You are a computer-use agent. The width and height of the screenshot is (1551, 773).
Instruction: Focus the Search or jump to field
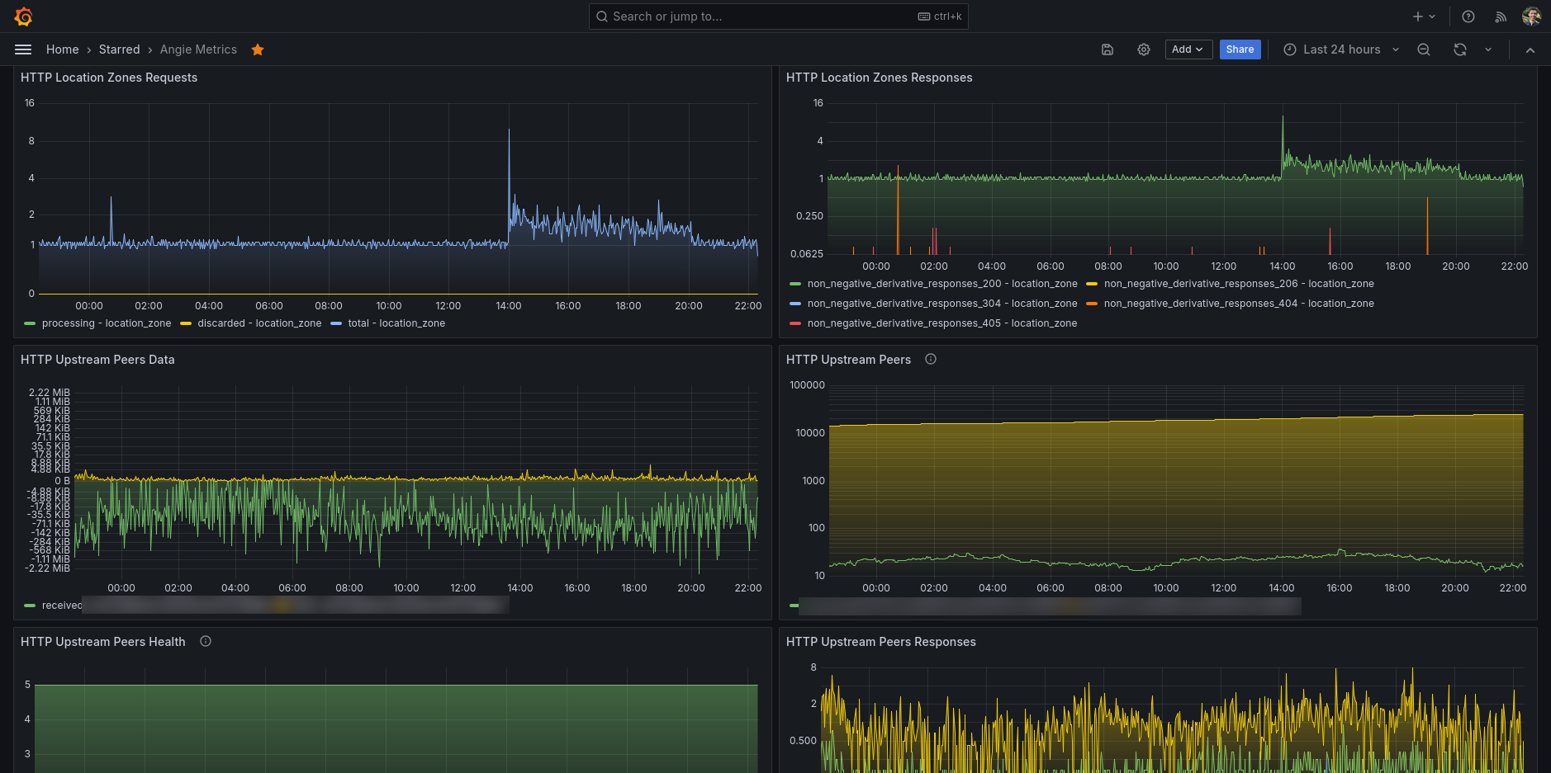coord(776,16)
